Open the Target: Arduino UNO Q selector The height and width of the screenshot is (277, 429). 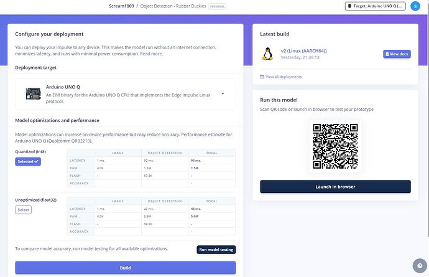pyautogui.click(x=375, y=6)
